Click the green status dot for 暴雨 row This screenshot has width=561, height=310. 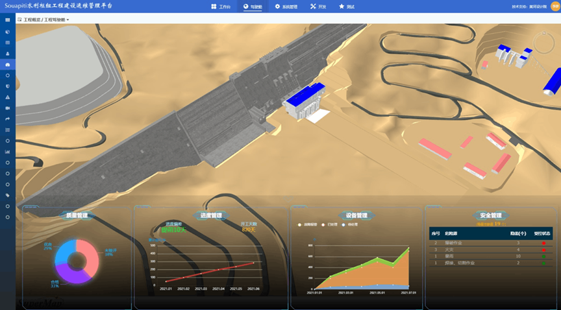click(543, 256)
